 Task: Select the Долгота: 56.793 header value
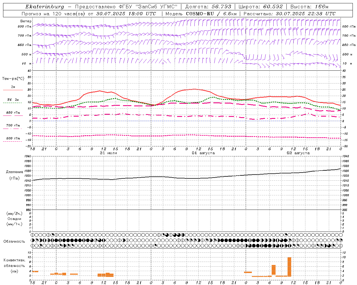tap(208, 7)
